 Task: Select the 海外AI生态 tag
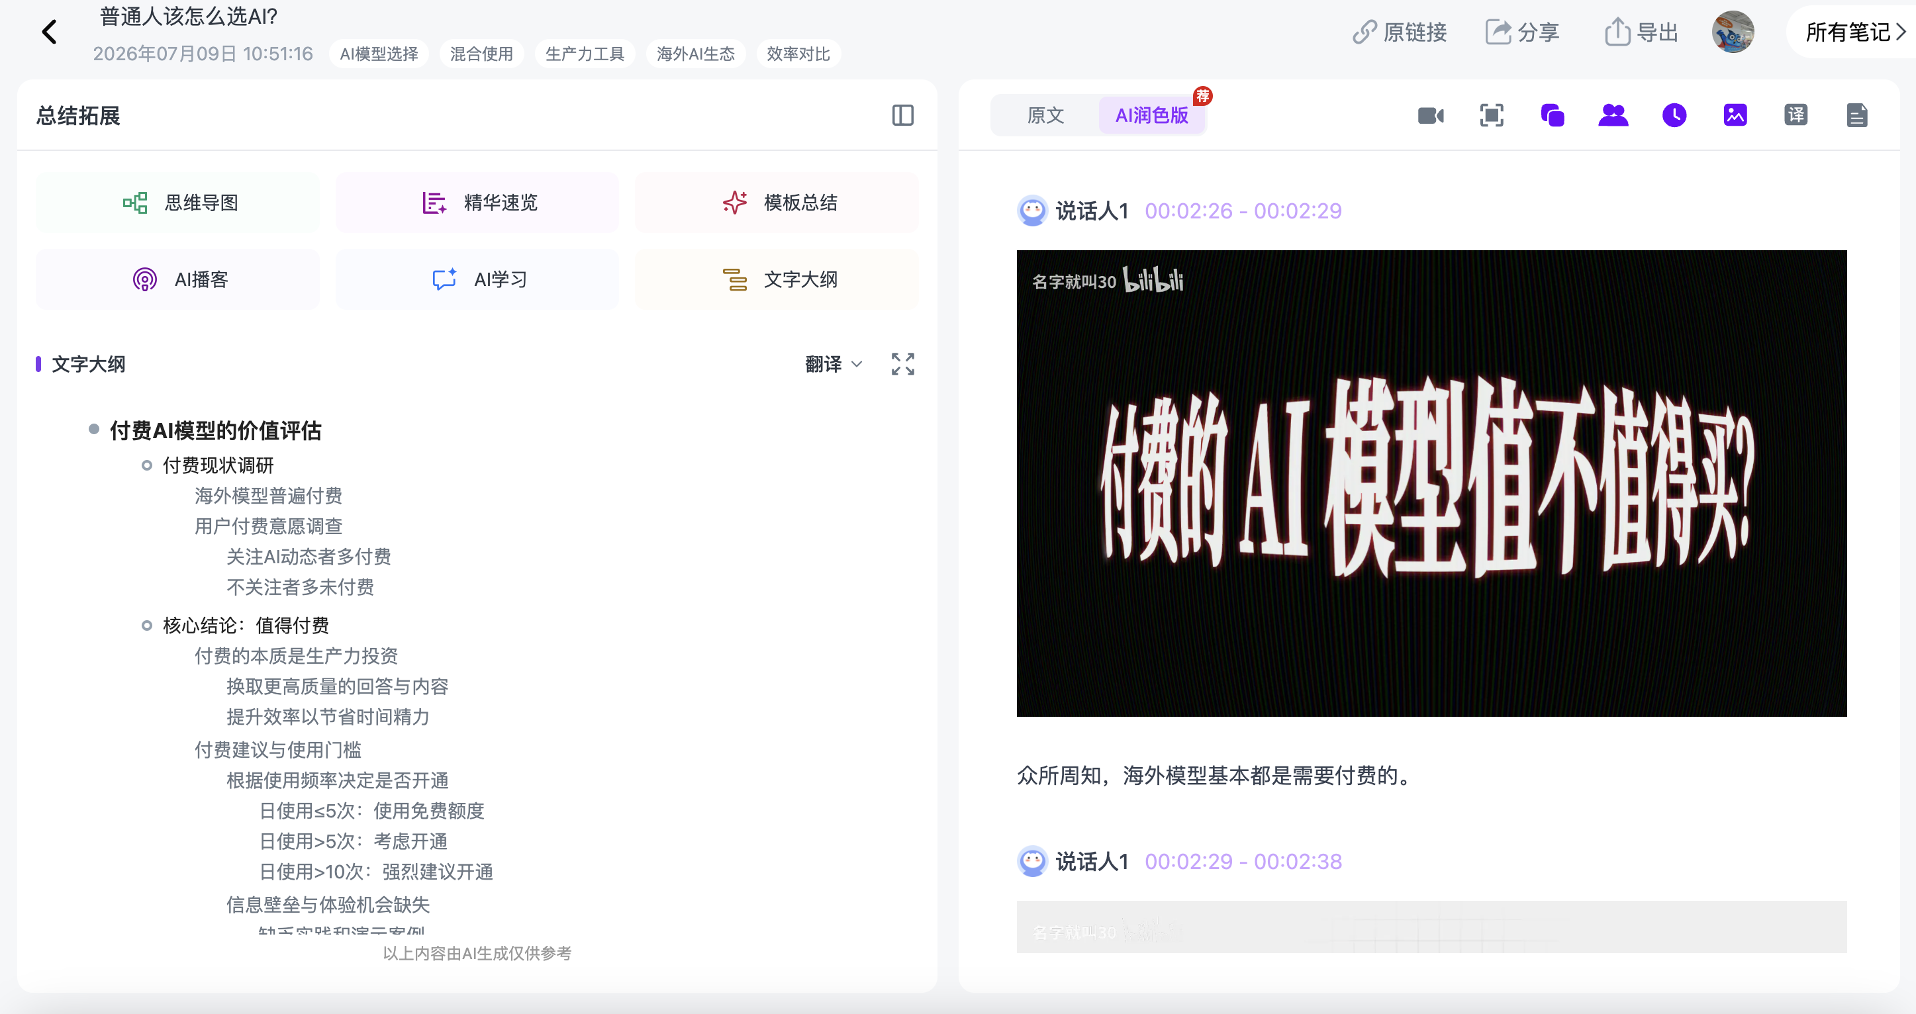(x=695, y=54)
